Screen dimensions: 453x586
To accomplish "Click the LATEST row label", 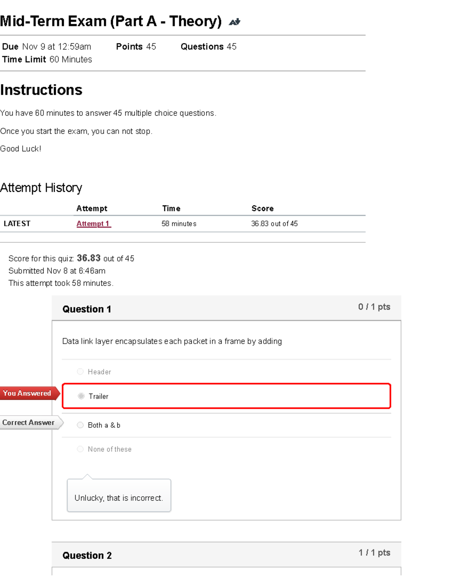I will 17,224.
